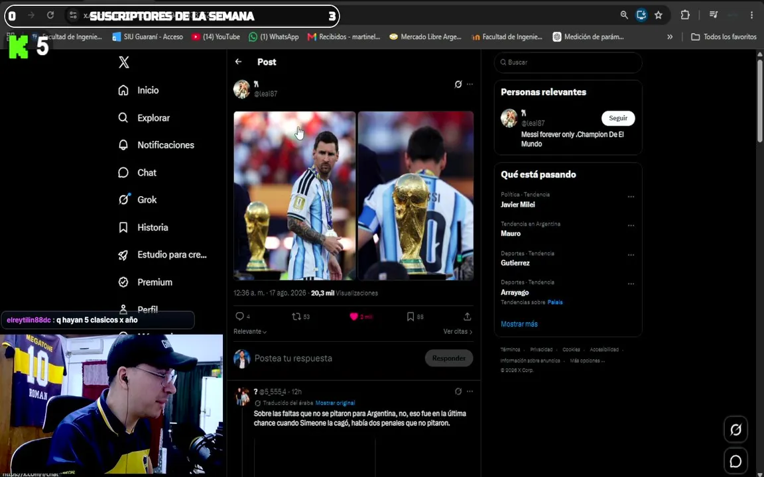Open Estudio para creadores item
764x477 pixels.
click(162, 254)
